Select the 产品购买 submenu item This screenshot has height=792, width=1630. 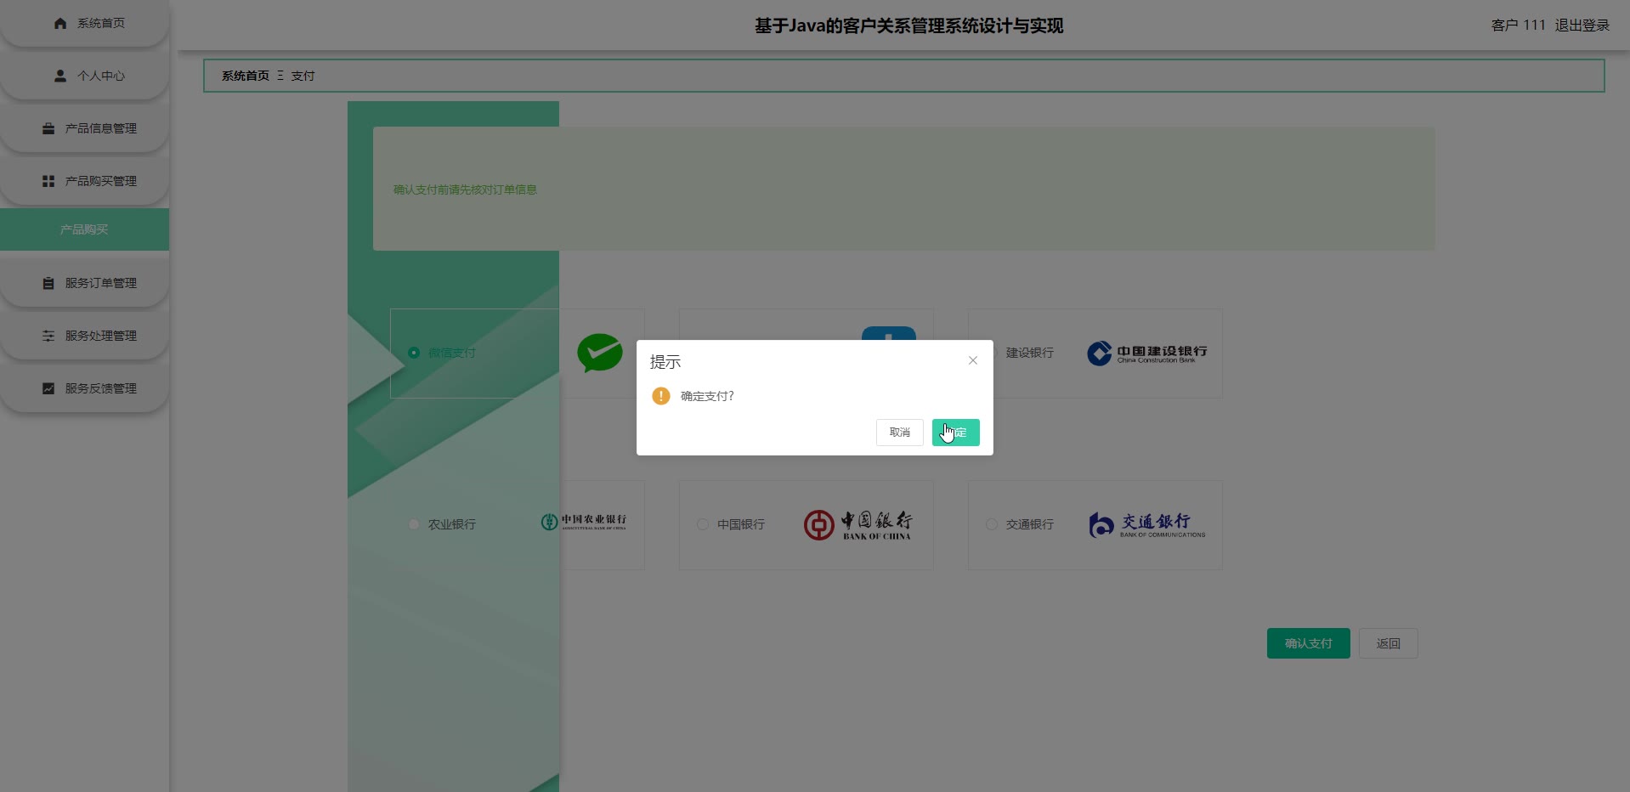pos(84,229)
